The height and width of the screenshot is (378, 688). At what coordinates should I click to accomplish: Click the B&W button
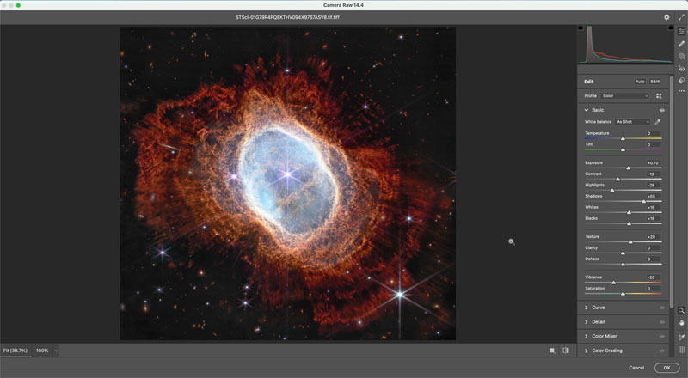click(655, 82)
